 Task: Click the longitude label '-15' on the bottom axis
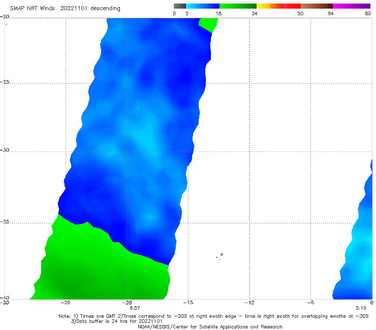(x=188, y=303)
